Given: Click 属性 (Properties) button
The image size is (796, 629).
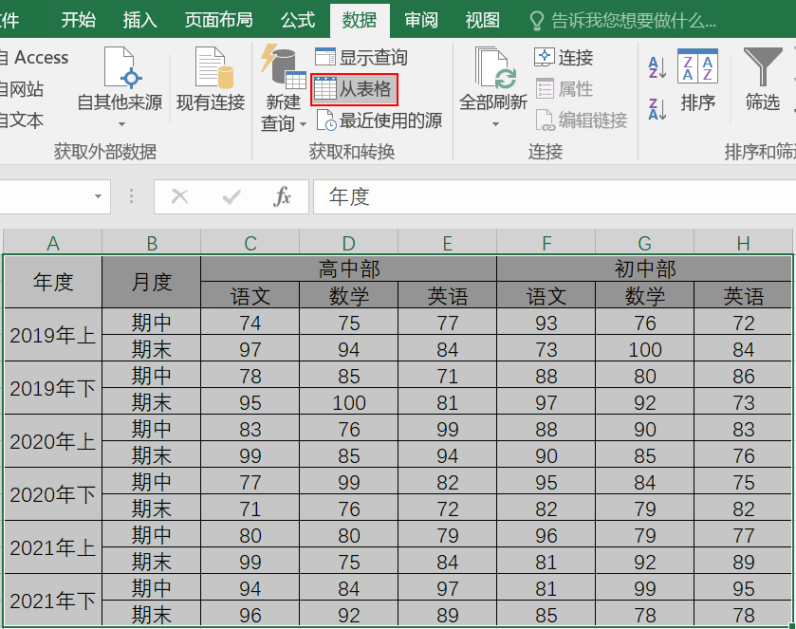Looking at the screenshot, I should tap(564, 89).
